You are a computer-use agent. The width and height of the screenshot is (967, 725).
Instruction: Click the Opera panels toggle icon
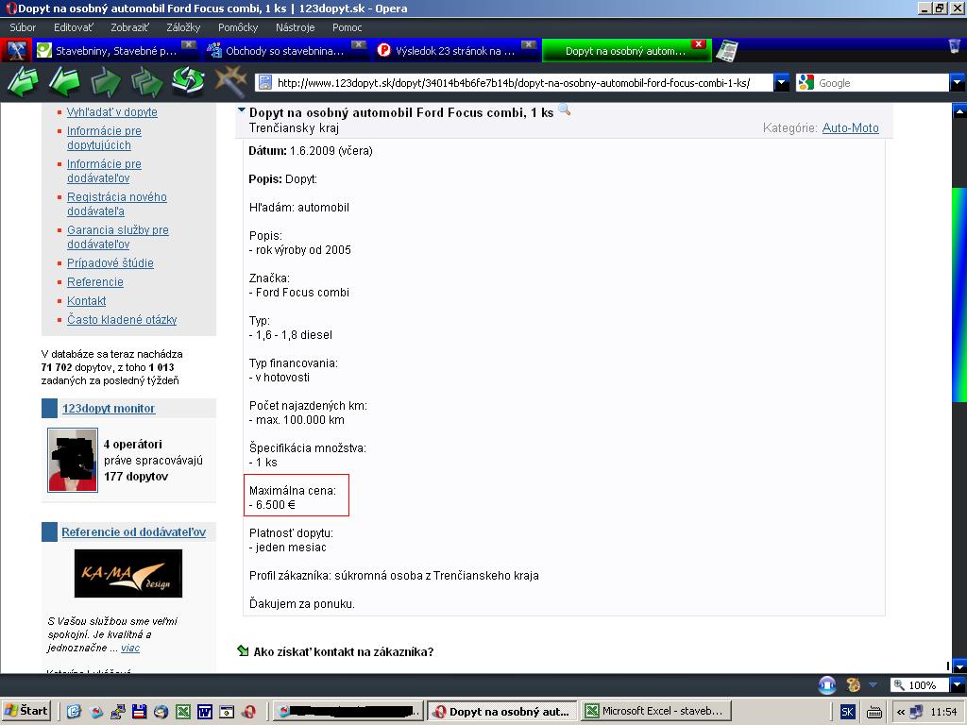[x=16, y=51]
